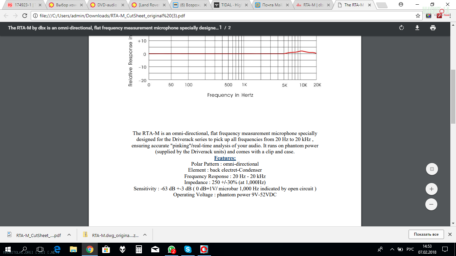Open Task View on taskbar
The height and width of the screenshot is (256, 456).
click(40, 249)
